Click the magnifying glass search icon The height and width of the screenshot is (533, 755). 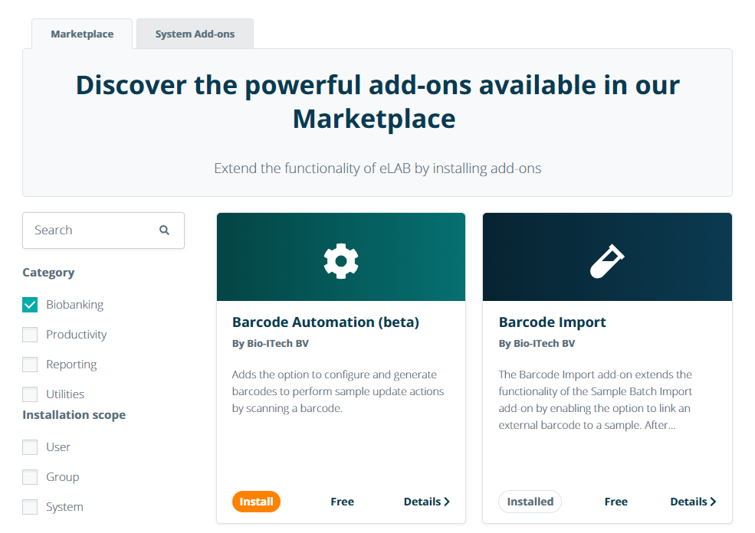pos(164,230)
